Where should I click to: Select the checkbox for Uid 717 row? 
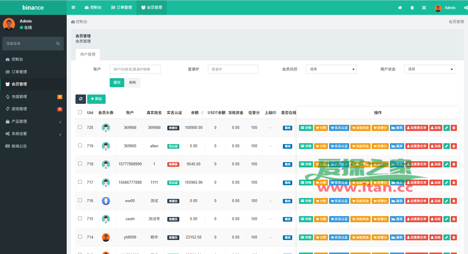coord(80,182)
